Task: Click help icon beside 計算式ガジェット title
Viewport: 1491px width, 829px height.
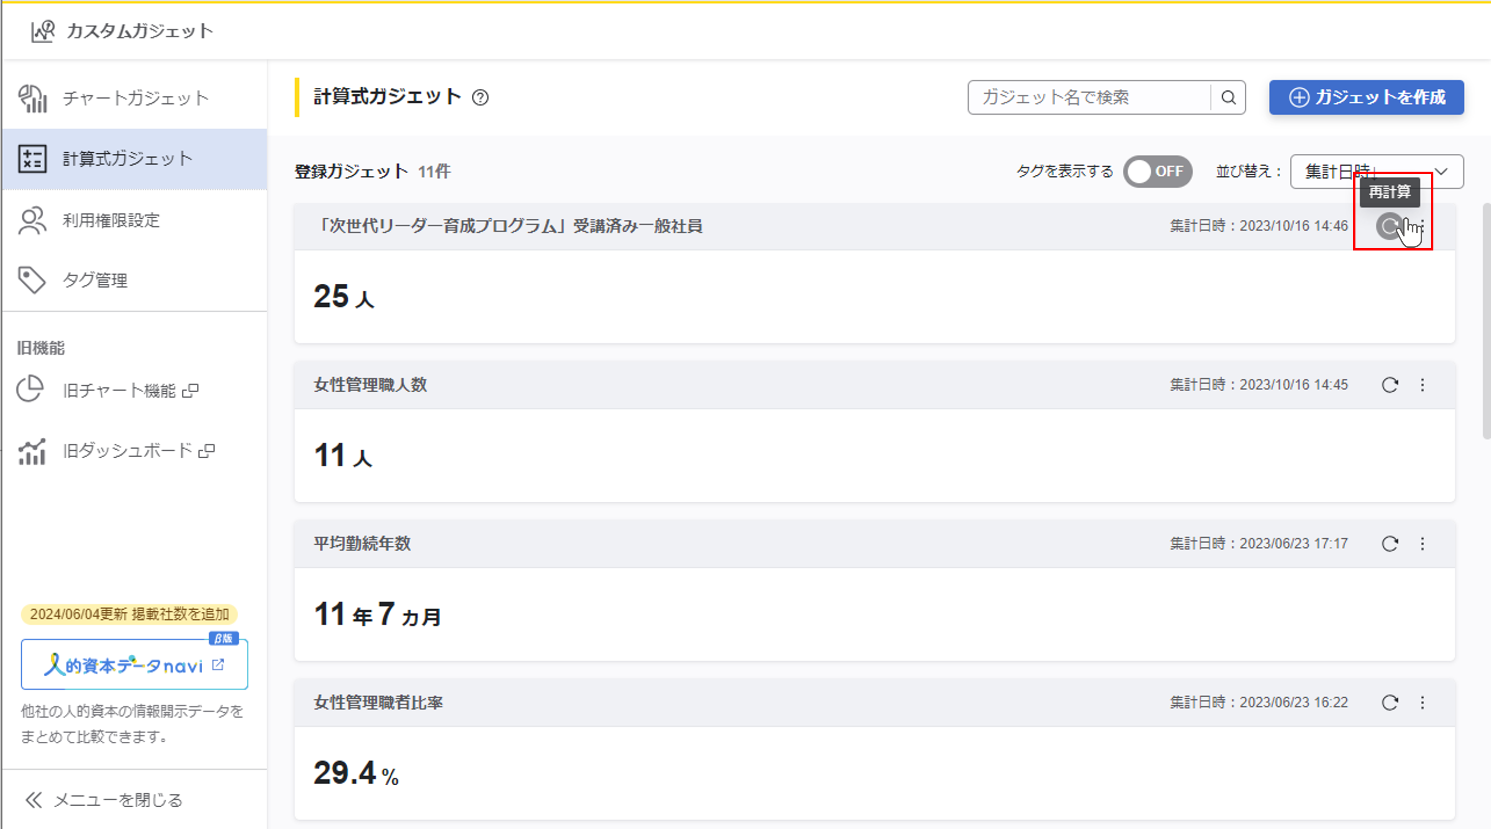Action: (x=480, y=97)
